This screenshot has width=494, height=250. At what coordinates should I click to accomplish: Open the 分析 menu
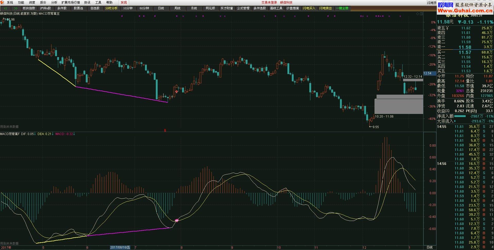54,2
